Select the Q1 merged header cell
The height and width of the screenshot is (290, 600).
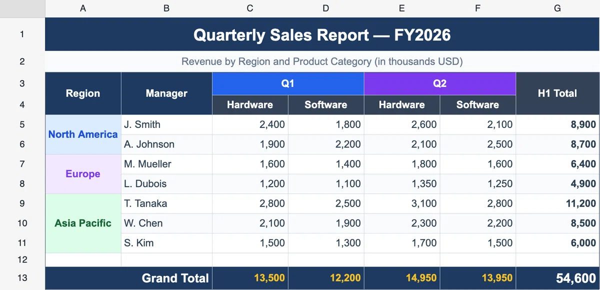click(288, 83)
